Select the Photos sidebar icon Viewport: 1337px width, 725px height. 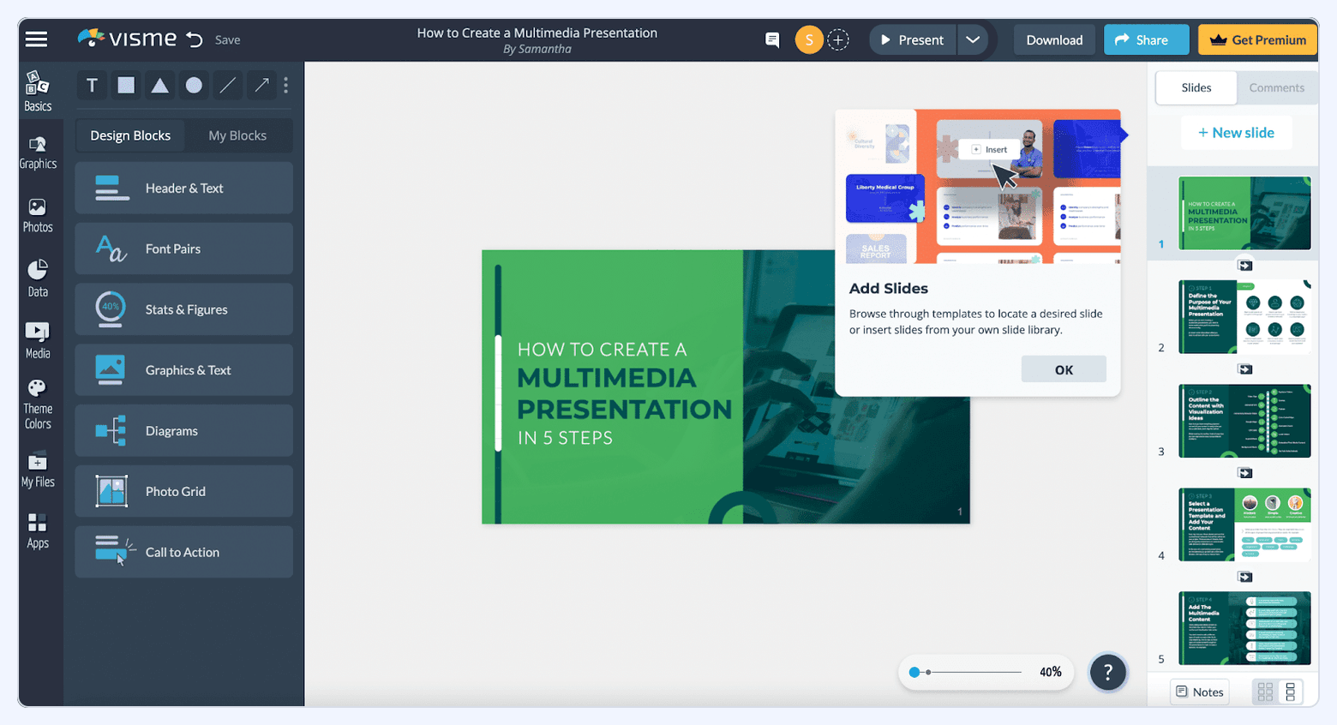[x=38, y=215]
